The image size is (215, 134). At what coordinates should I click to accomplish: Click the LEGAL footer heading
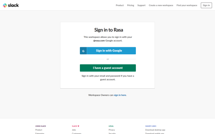click(111, 126)
